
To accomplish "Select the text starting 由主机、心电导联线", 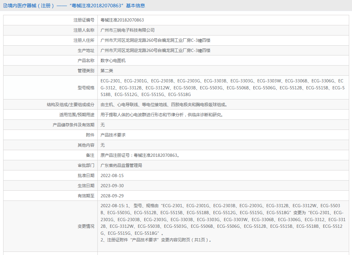I will click(164, 105).
